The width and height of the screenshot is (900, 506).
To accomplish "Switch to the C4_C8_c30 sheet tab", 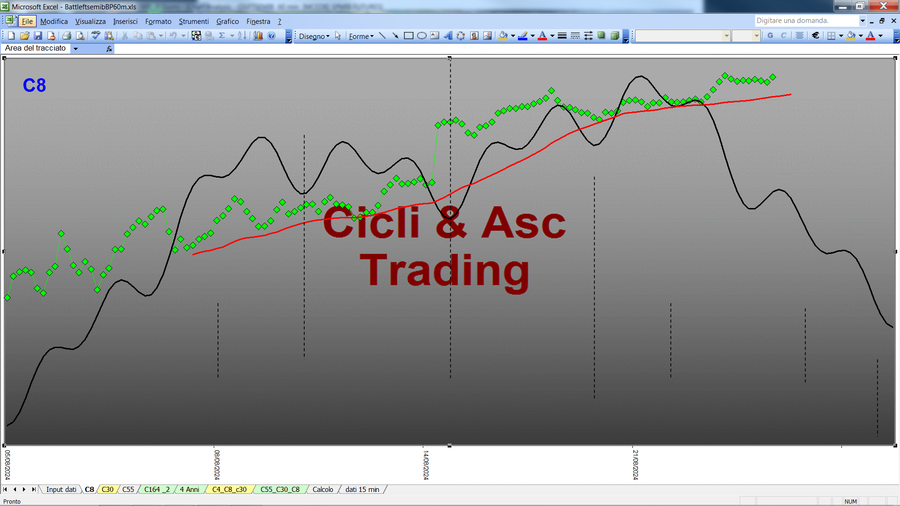I will (229, 490).
